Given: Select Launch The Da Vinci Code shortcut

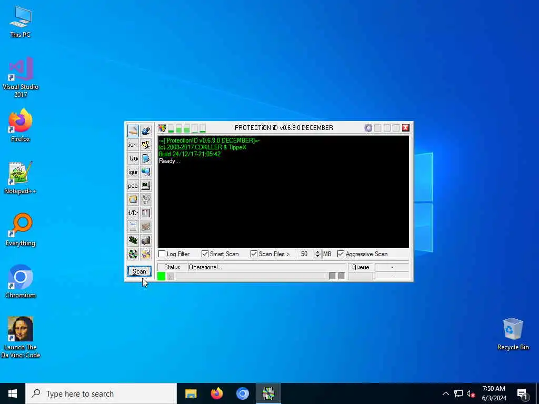Looking at the screenshot, I should 21,337.
